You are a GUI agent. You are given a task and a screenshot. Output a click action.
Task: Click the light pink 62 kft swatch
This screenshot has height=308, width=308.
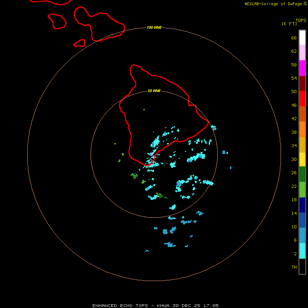click(302, 52)
